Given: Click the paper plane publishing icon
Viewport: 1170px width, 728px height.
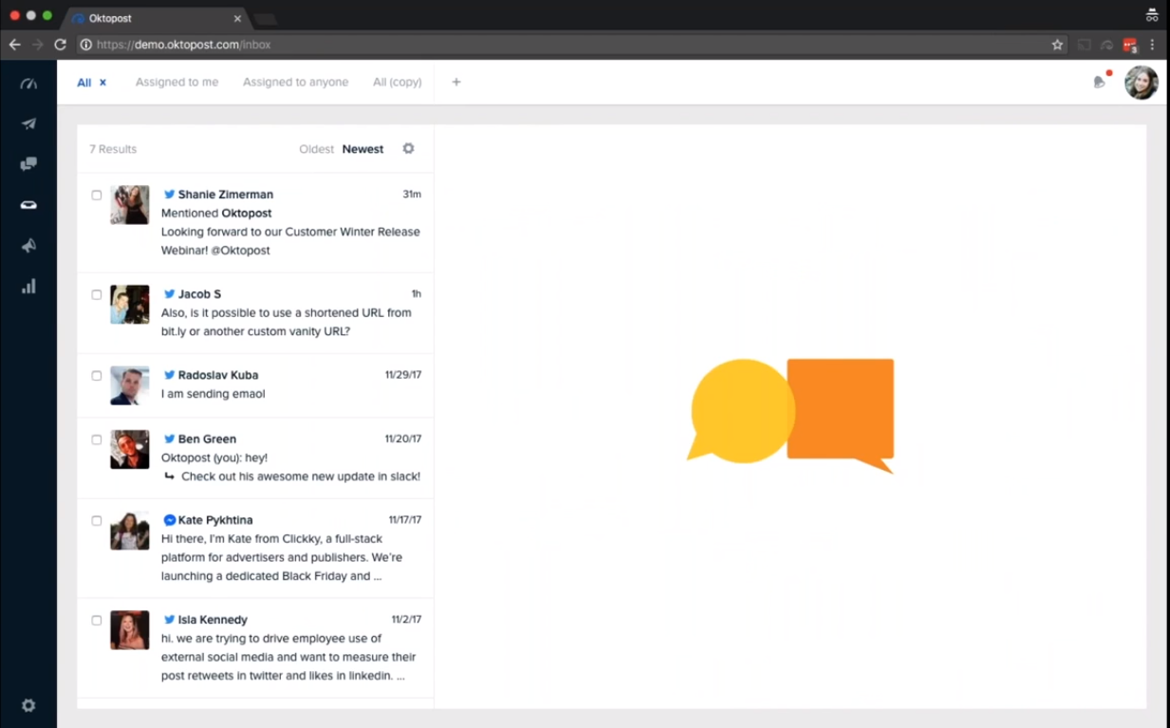Looking at the screenshot, I should pos(28,123).
